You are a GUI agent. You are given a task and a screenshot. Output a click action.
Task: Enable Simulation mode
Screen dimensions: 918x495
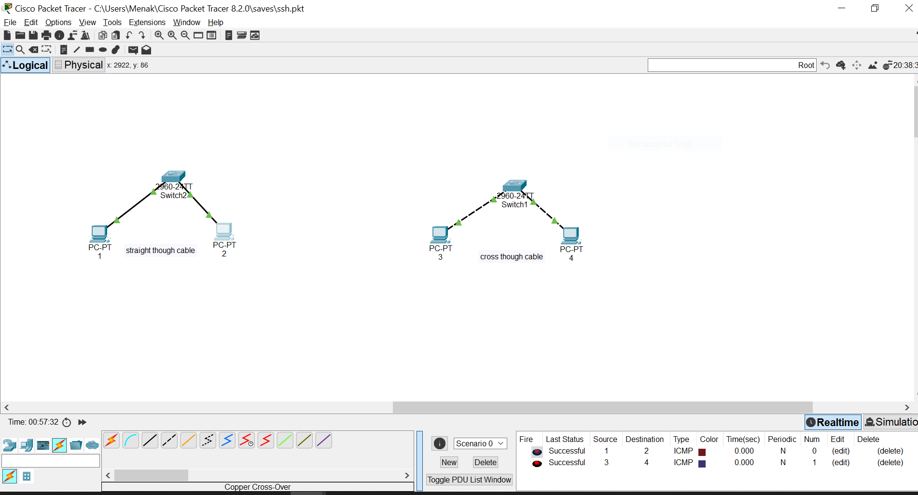click(x=894, y=422)
